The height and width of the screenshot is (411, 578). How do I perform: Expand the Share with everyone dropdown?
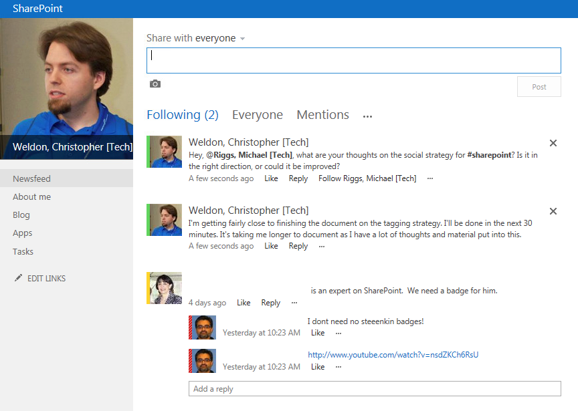[x=242, y=39]
